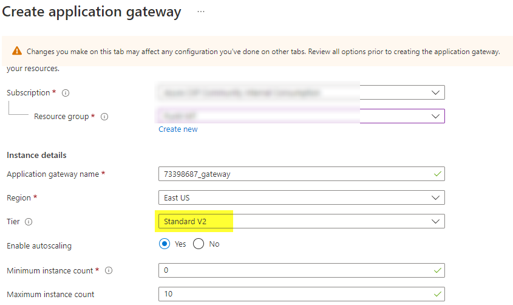This screenshot has height=305, width=513.
Task: Select No for Enable autoscaling
Action: click(x=199, y=244)
